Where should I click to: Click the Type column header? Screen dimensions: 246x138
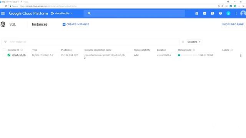coord(35,50)
